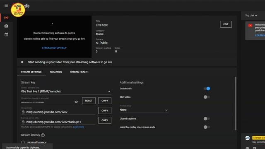Expand the Top chat dropdown
Screen dimensions: 265x149
(x=251, y=15)
